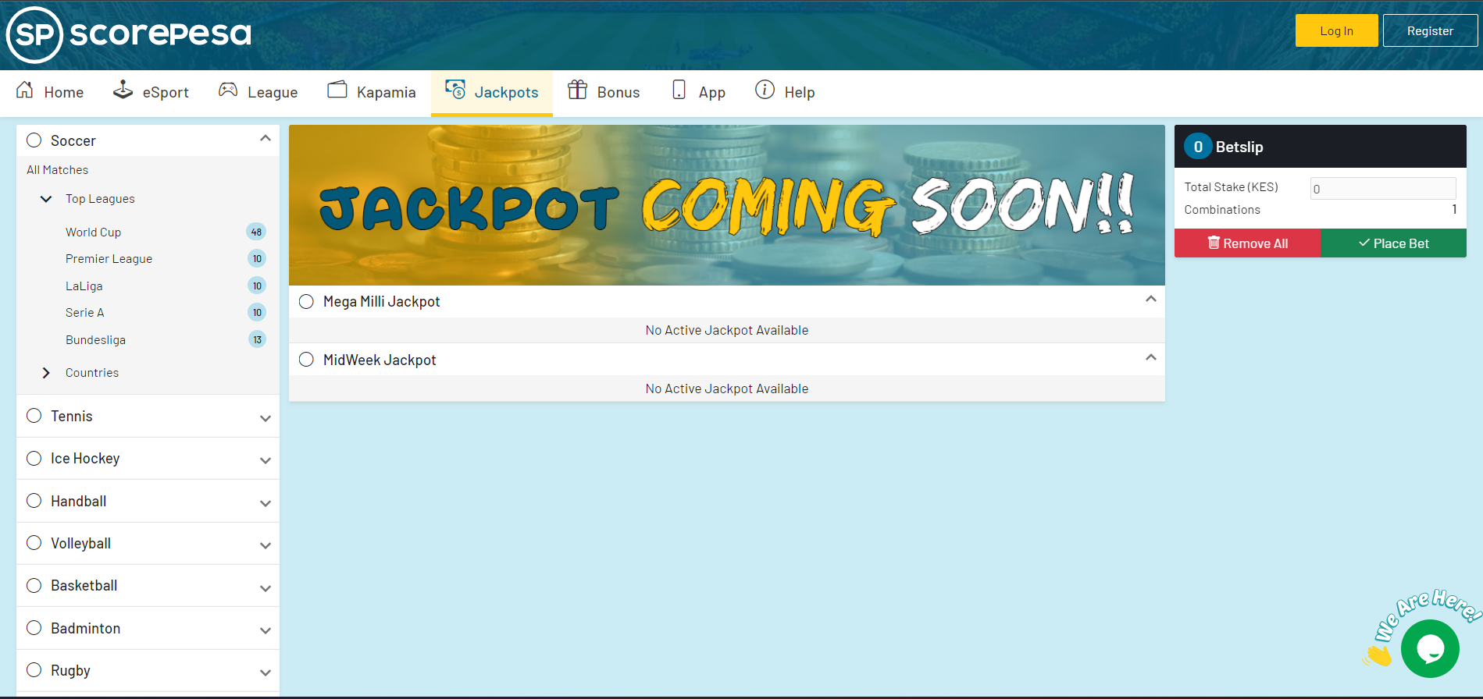Expand the Badminton section chevron
The height and width of the screenshot is (699, 1483).
pos(266,630)
